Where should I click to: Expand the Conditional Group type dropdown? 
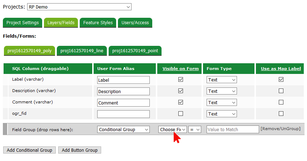click(123, 130)
